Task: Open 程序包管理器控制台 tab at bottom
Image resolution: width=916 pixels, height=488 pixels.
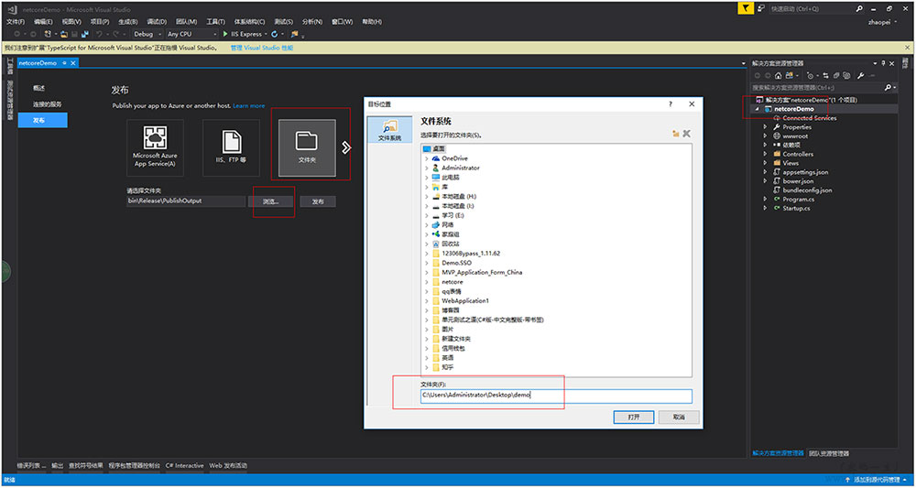Action: (x=134, y=466)
